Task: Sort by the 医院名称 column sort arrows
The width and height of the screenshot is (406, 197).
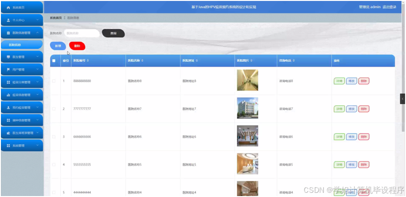Action: pyautogui.click(x=142, y=61)
